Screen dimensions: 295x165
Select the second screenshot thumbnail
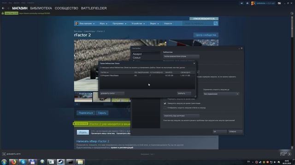point(102,97)
